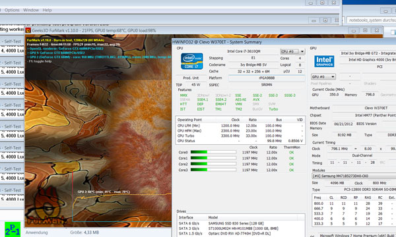
Task: Click the 'CPU HFM (Max)' operating point row
Action: click(240, 131)
